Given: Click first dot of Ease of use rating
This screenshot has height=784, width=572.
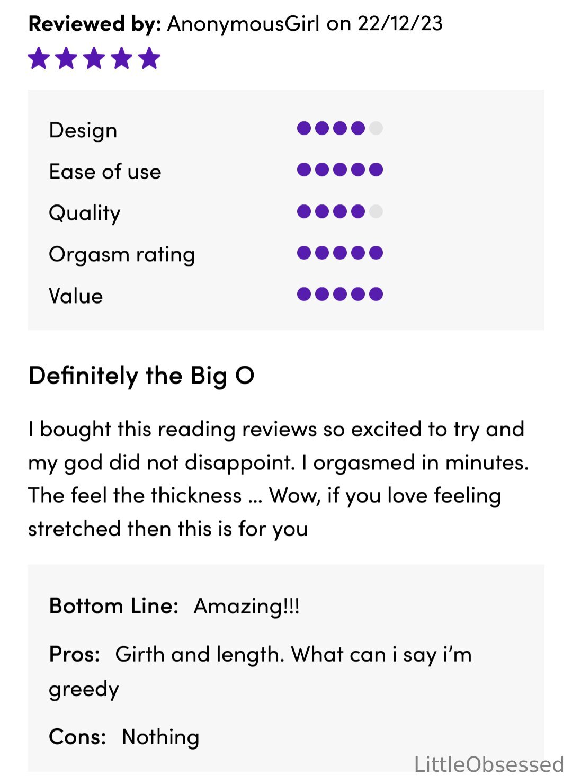Looking at the screenshot, I should tap(304, 170).
